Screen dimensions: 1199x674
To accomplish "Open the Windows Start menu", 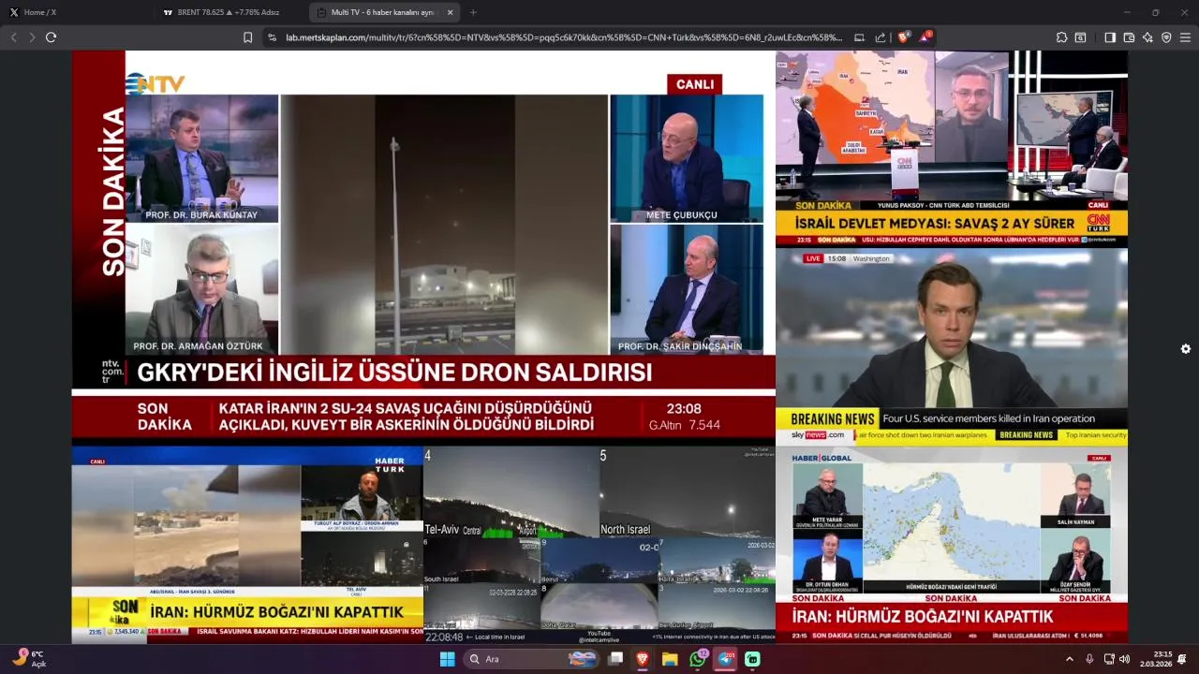I will [x=447, y=659].
